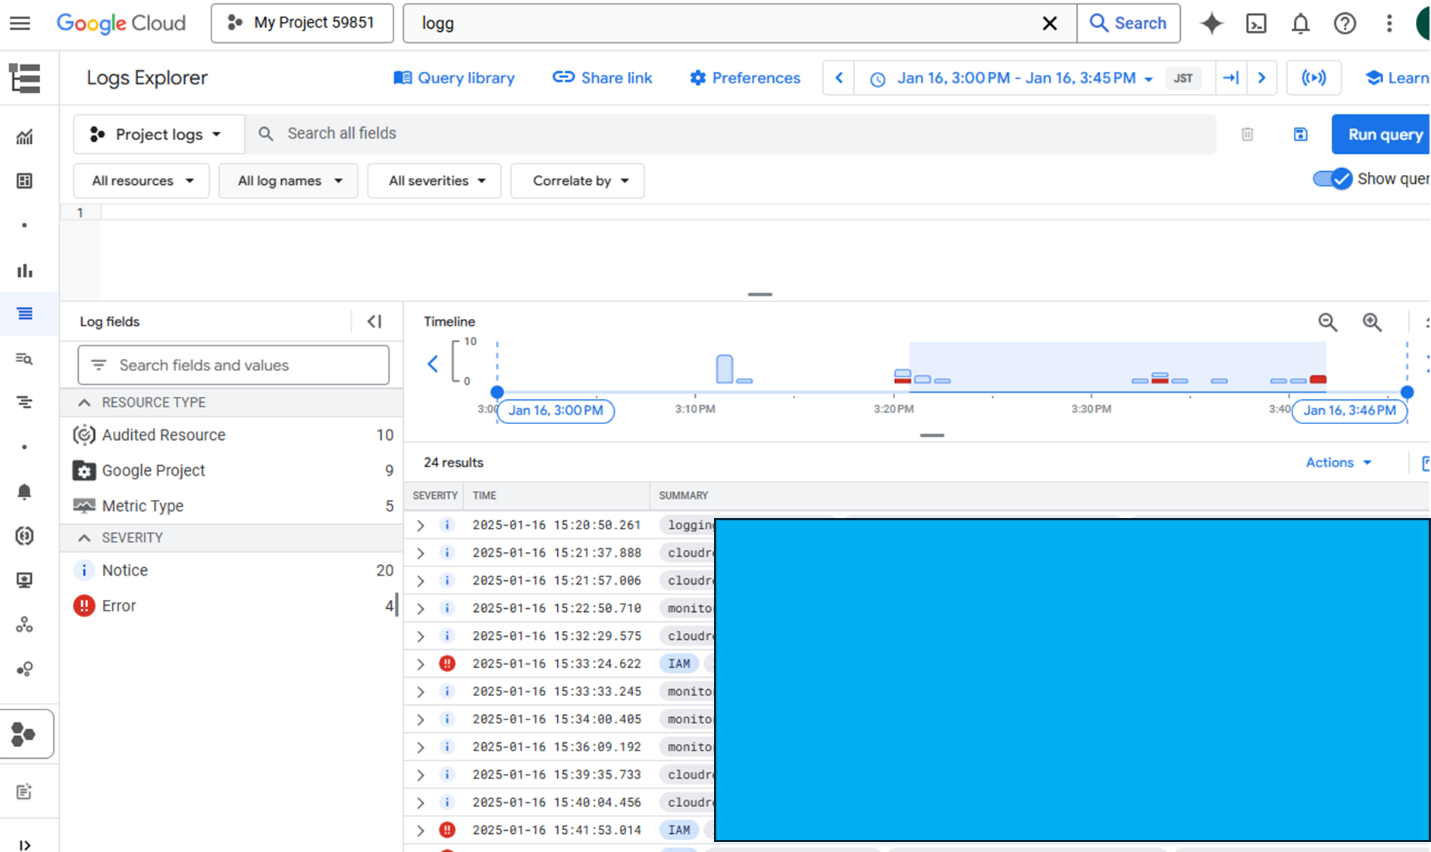Open Uptime checks monitor icon in sidebar

(24, 580)
